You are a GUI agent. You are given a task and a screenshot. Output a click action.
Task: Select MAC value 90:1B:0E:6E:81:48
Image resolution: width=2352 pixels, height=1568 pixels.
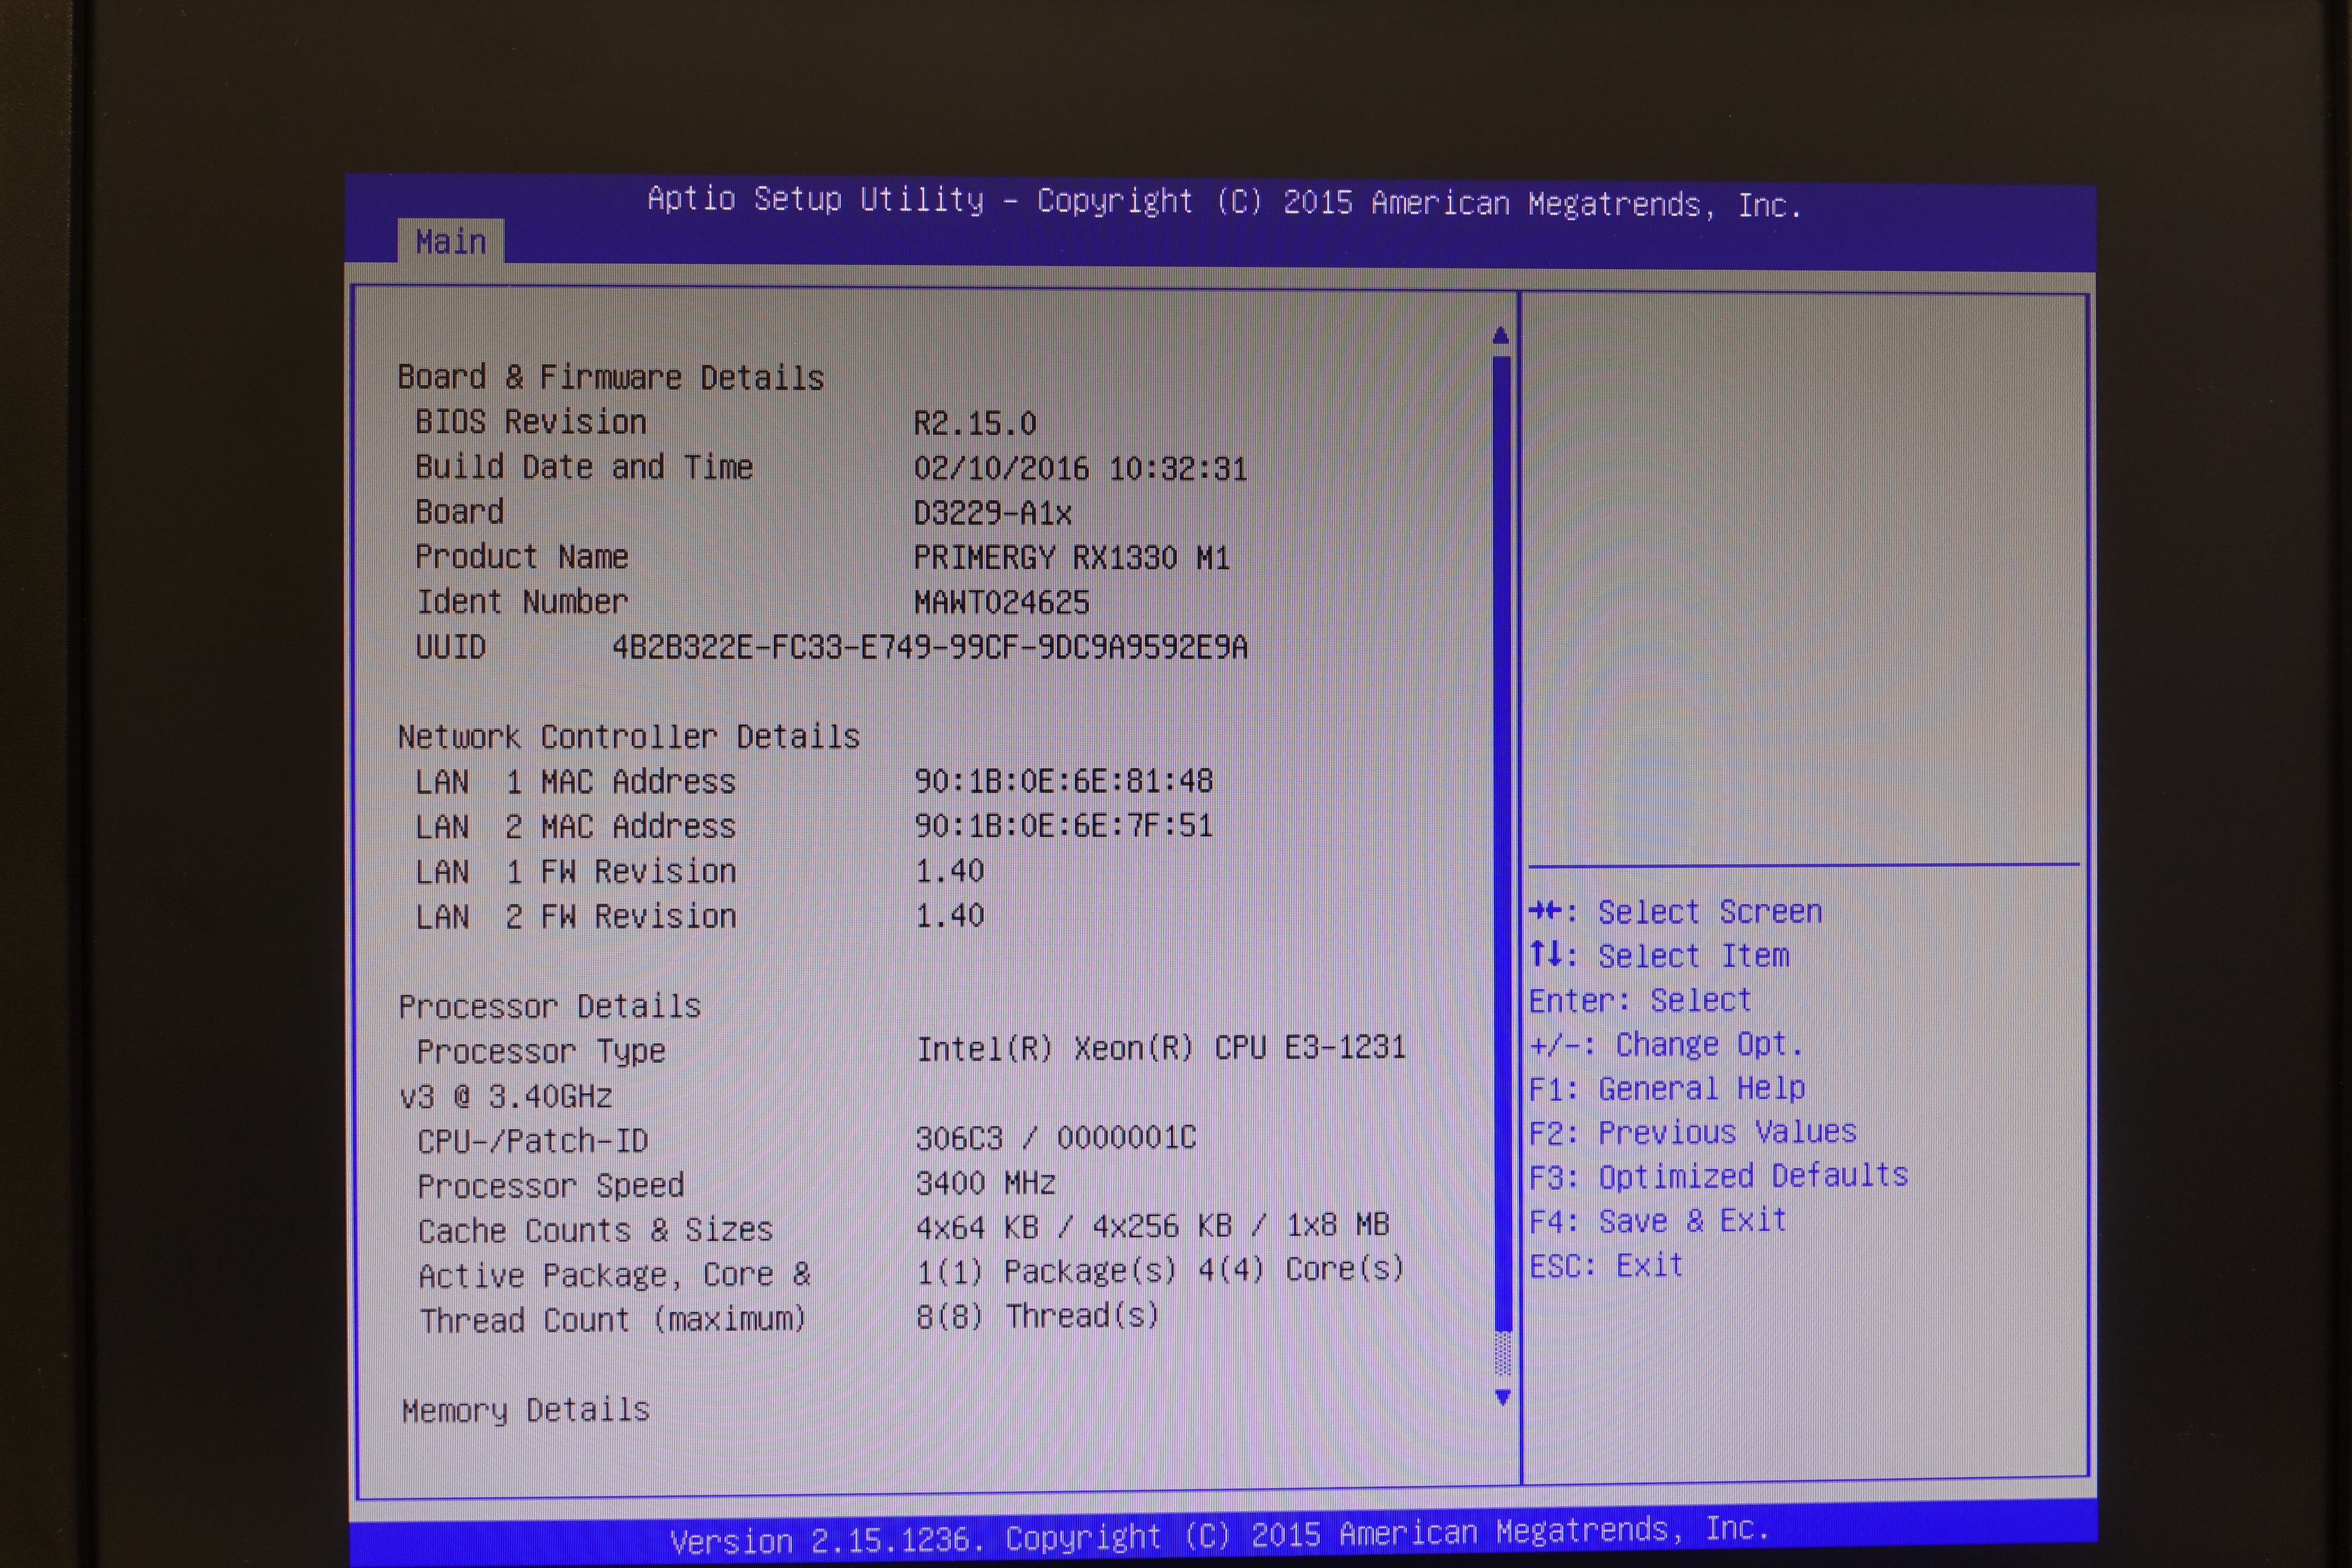[1064, 781]
